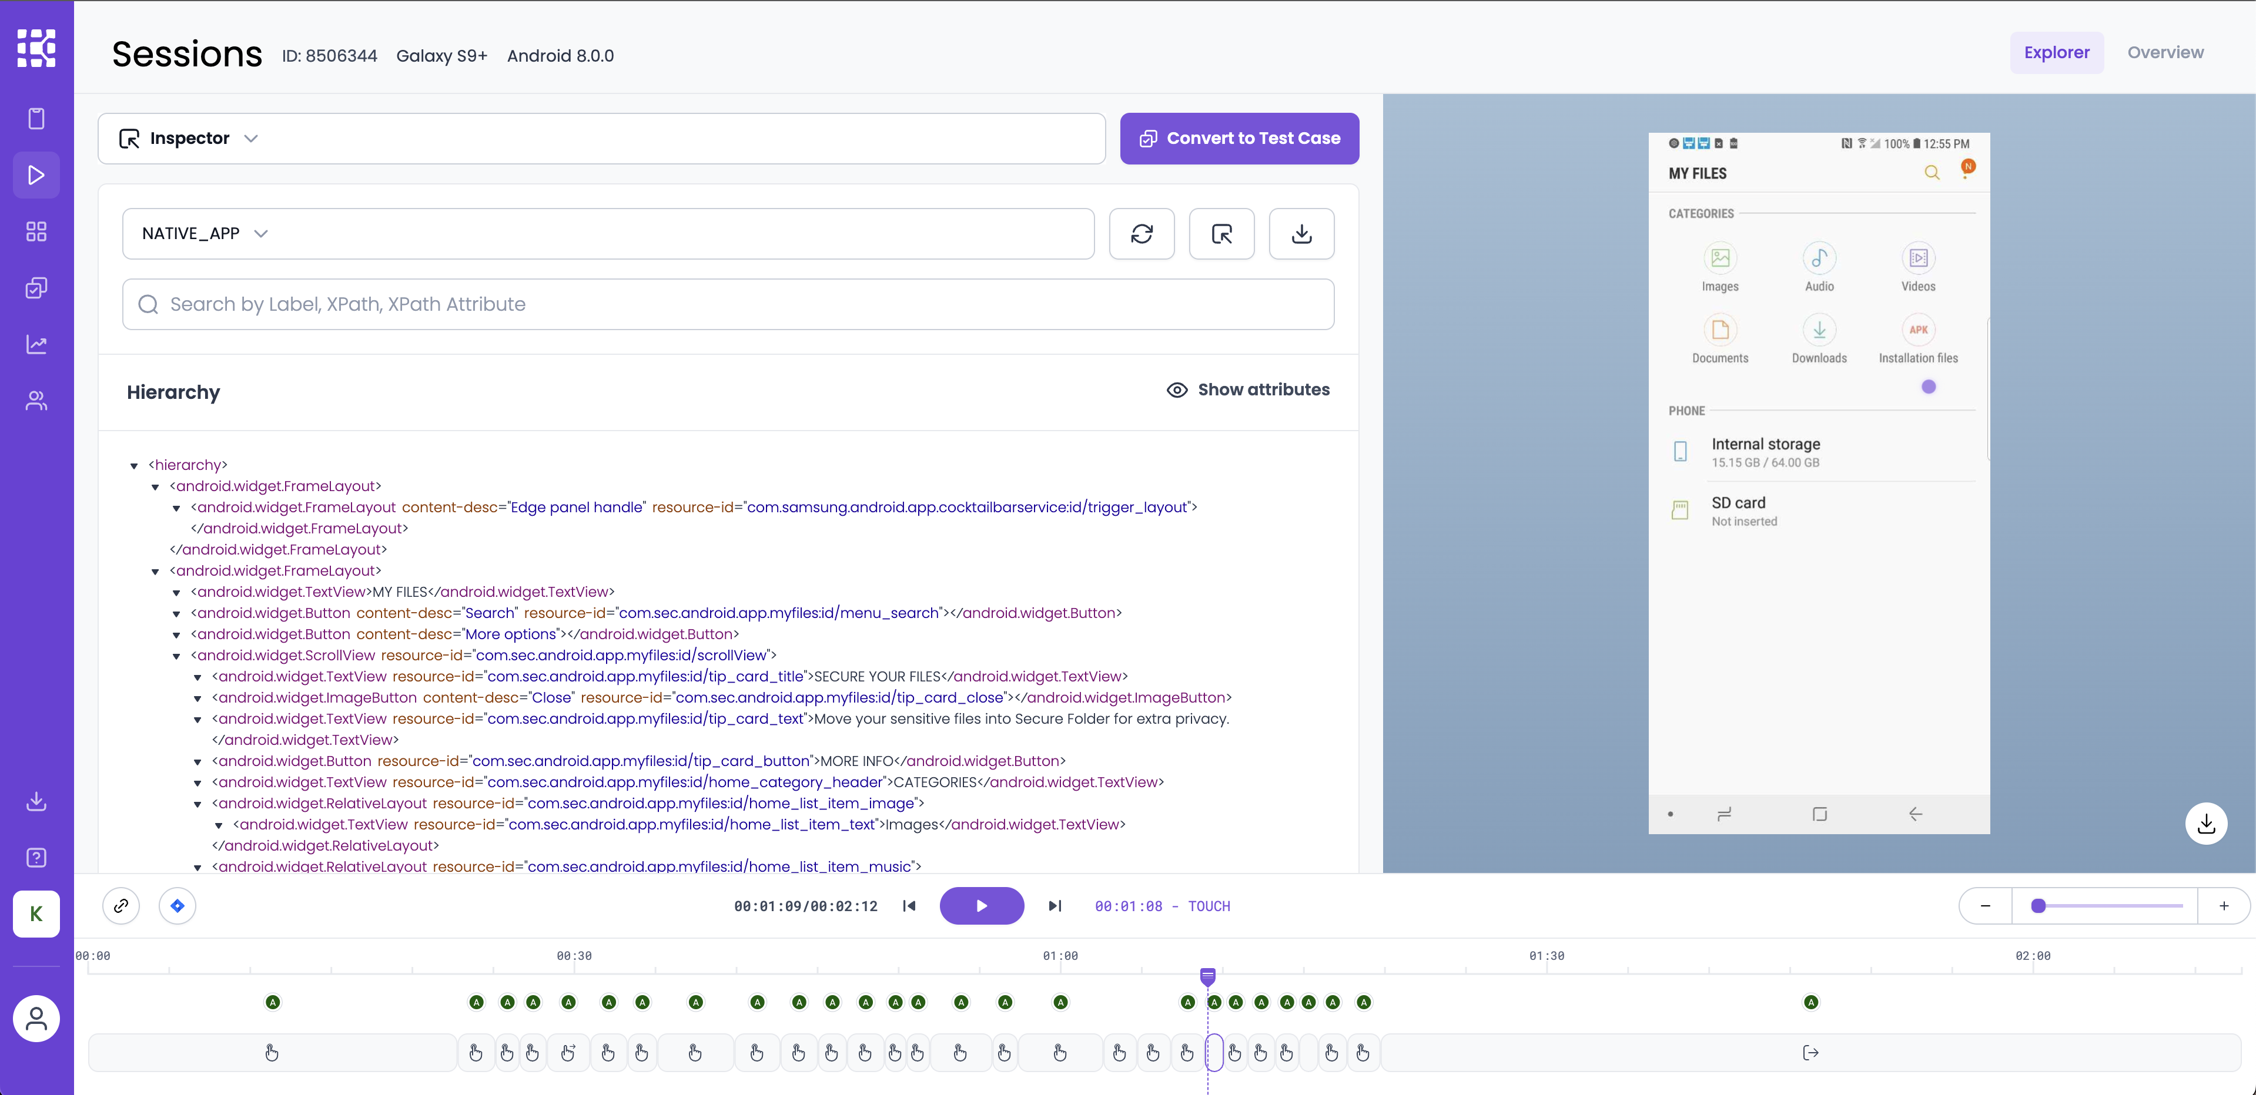Click Convert to Test Case button
Screen dimensions: 2256x1095
[1239, 138]
